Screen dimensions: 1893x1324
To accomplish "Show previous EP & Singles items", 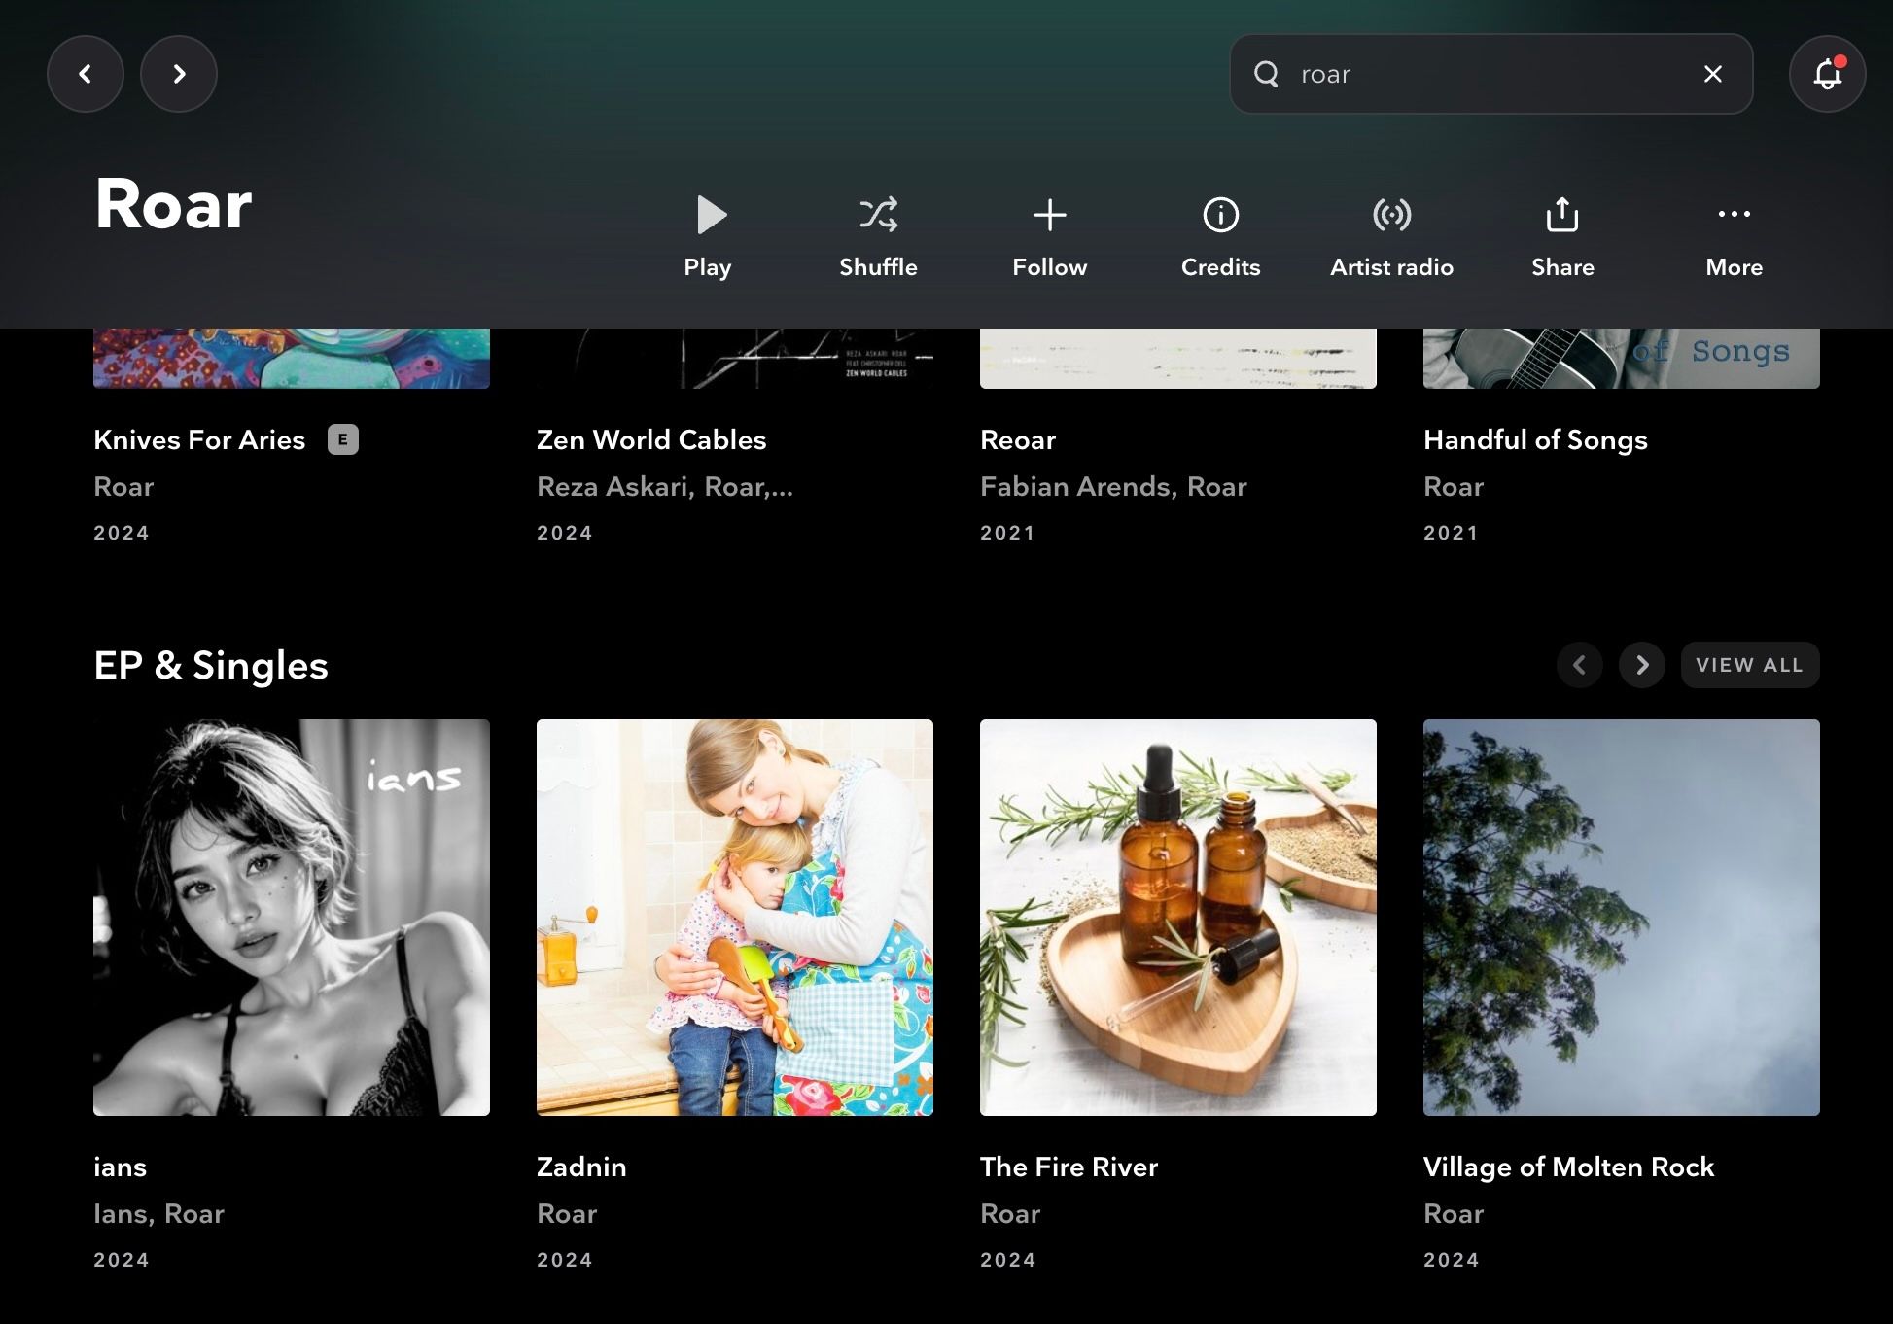I will pos(1580,665).
